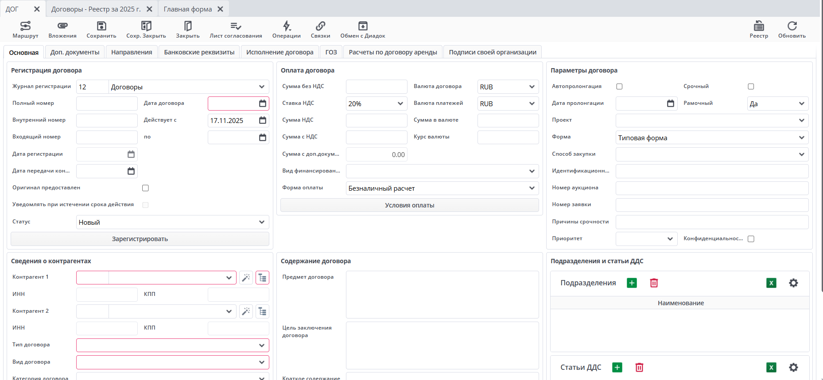The height and width of the screenshot is (380, 823).
Task: Open the Статус dropdown list
Action: [x=262, y=222]
